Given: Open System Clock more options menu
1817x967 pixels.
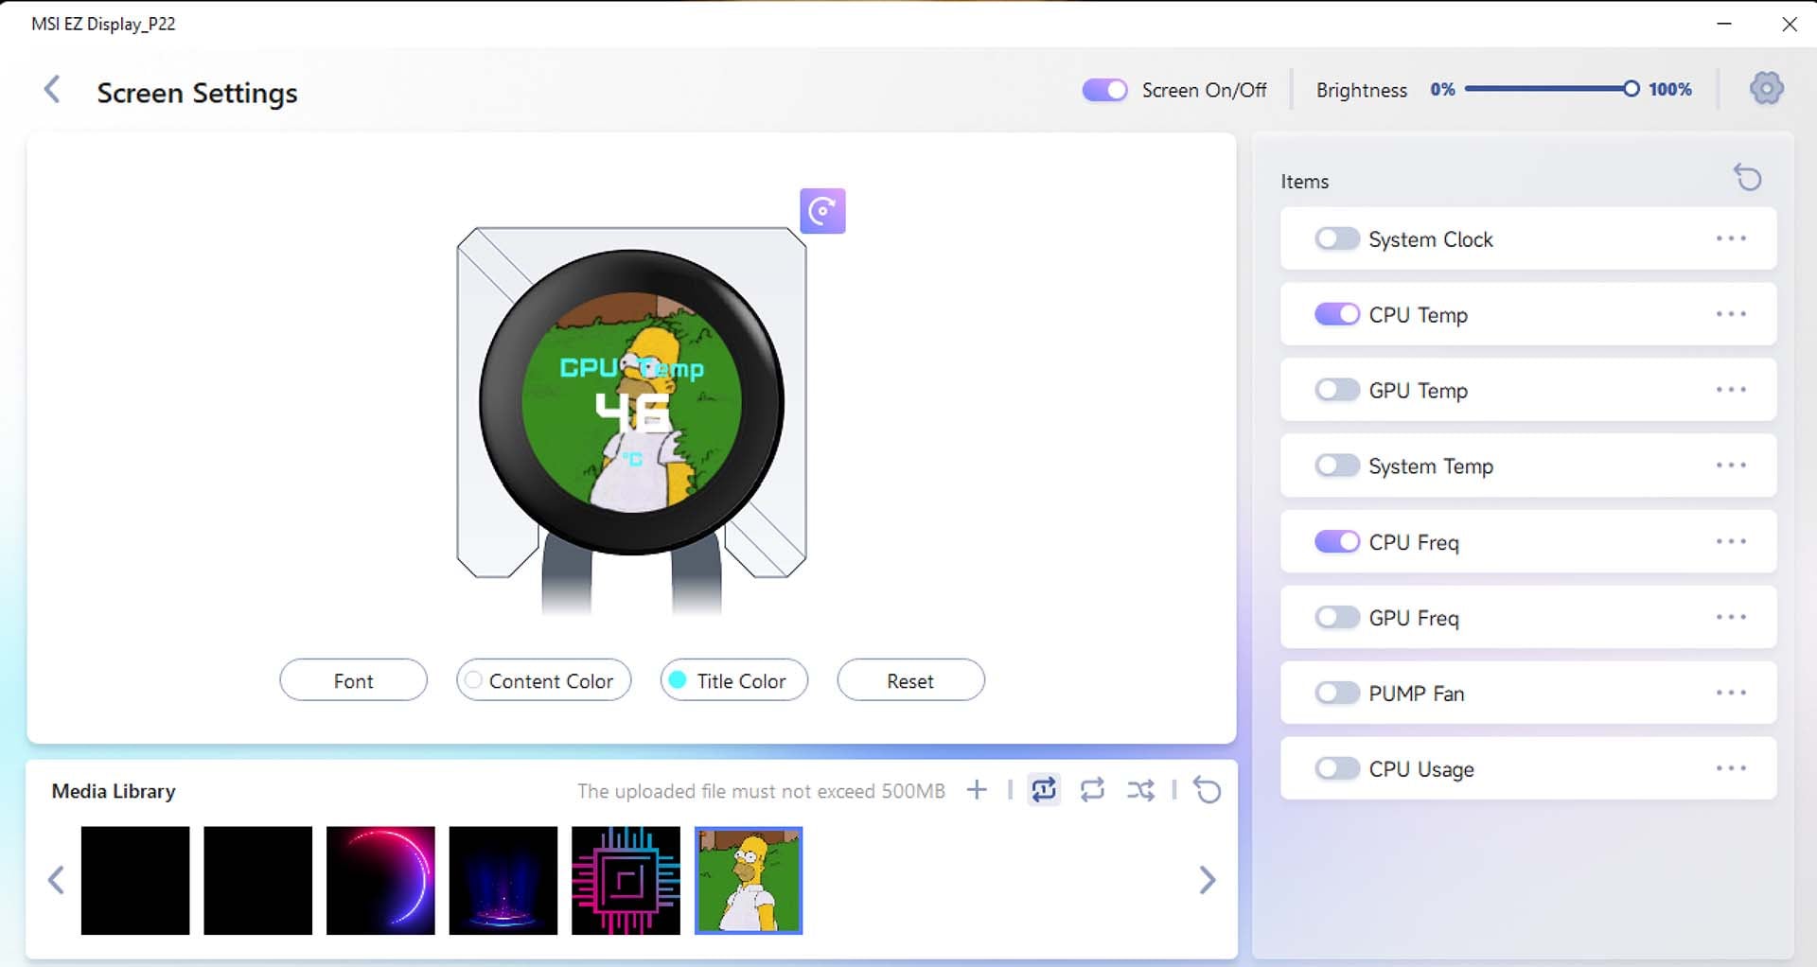Looking at the screenshot, I should pyautogui.click(x=1731, y=238).
